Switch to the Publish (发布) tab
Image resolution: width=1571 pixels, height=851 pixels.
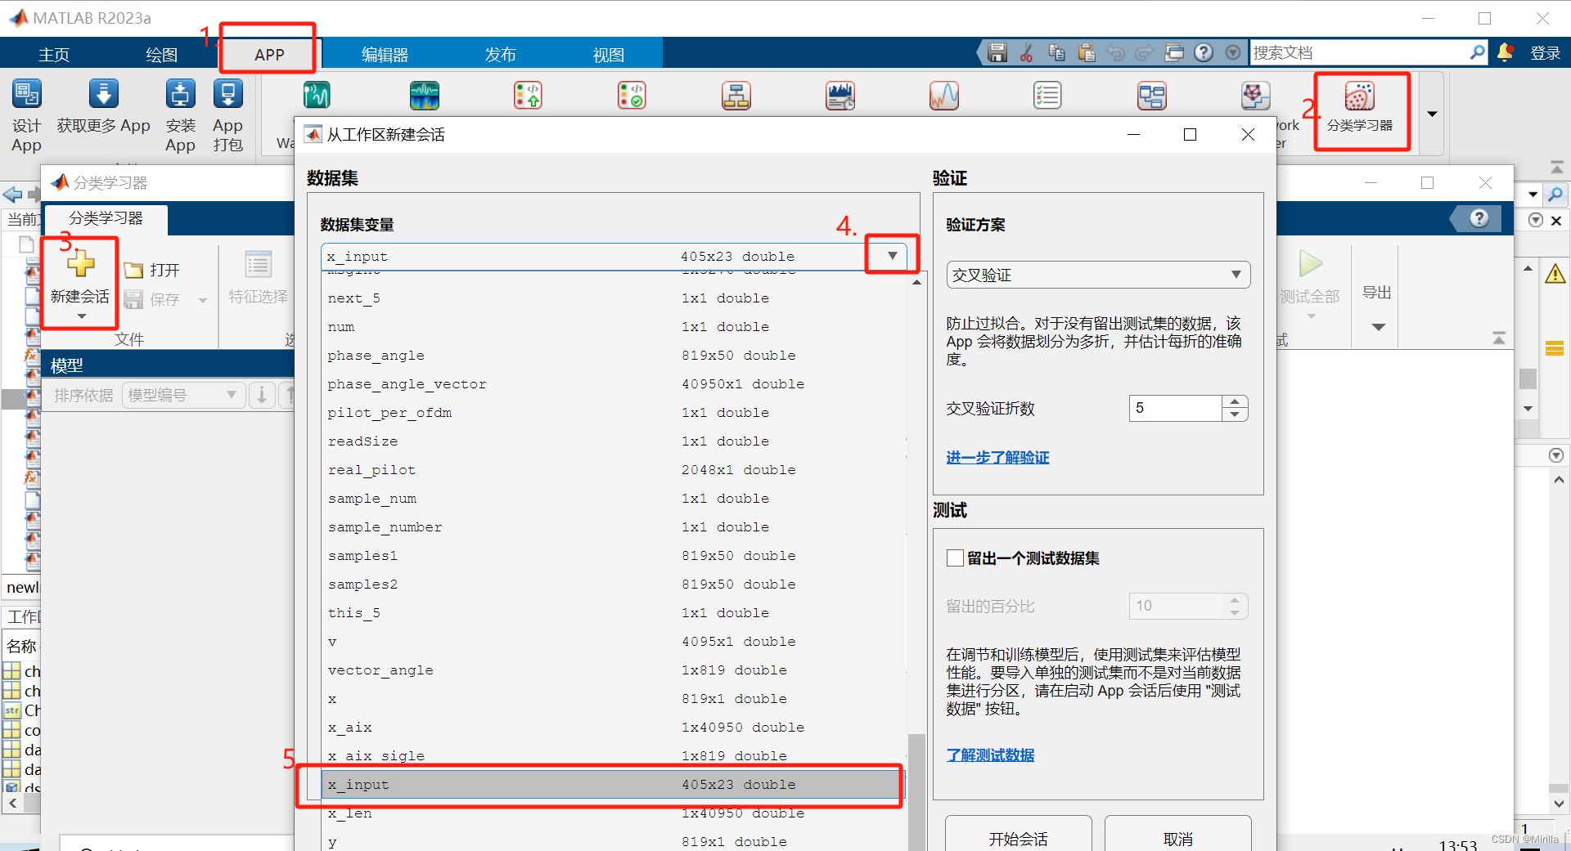500,55
